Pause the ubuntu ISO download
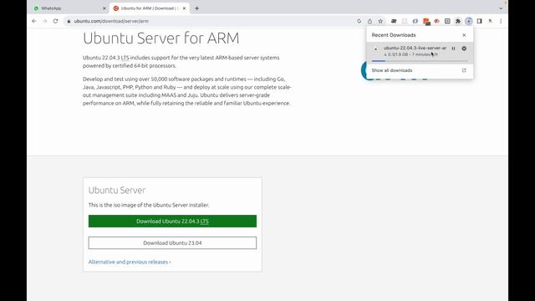This screenshot has width=535, height=301. click(x=453, y=48)
